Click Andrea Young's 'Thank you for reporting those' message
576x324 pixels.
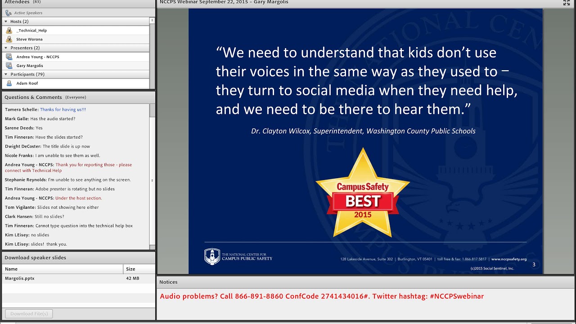[68, 167]
